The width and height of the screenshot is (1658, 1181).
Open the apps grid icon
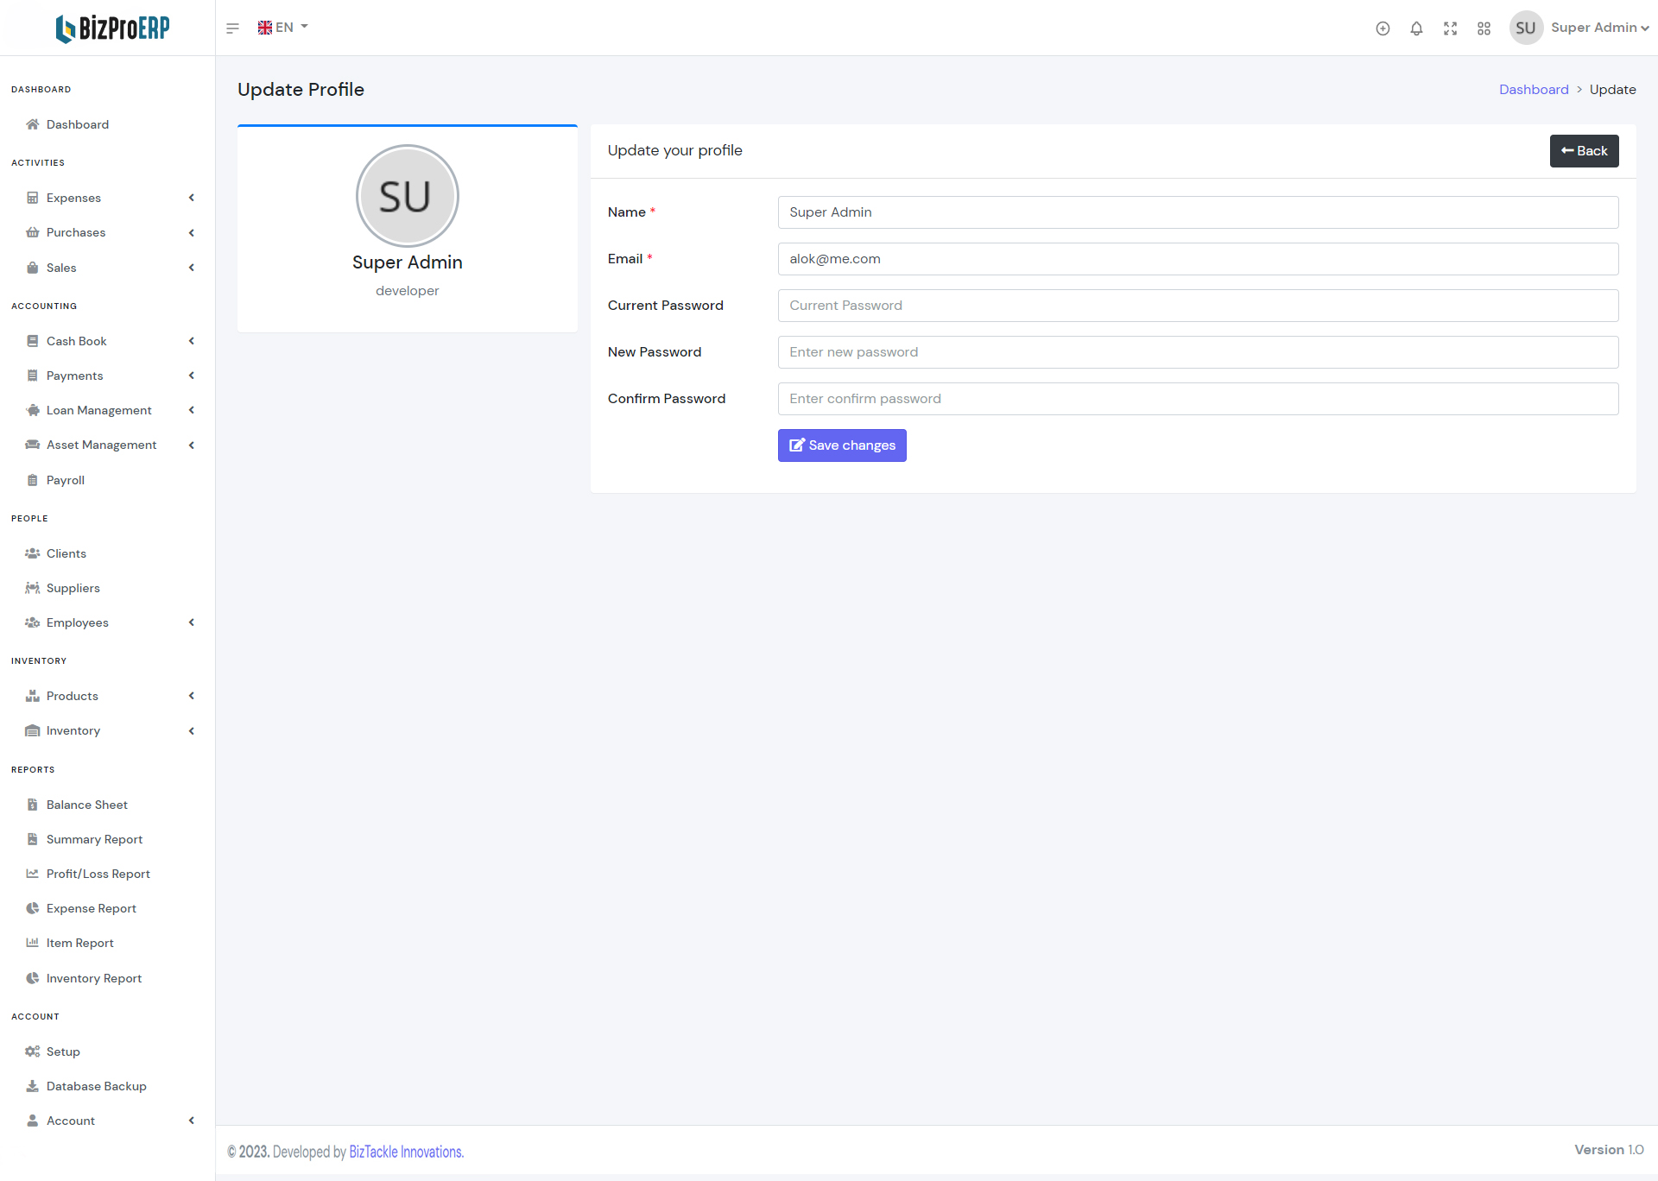pos(1484,28)
